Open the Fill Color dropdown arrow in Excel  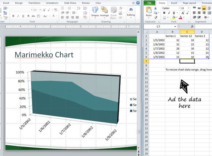coord(177,18)
